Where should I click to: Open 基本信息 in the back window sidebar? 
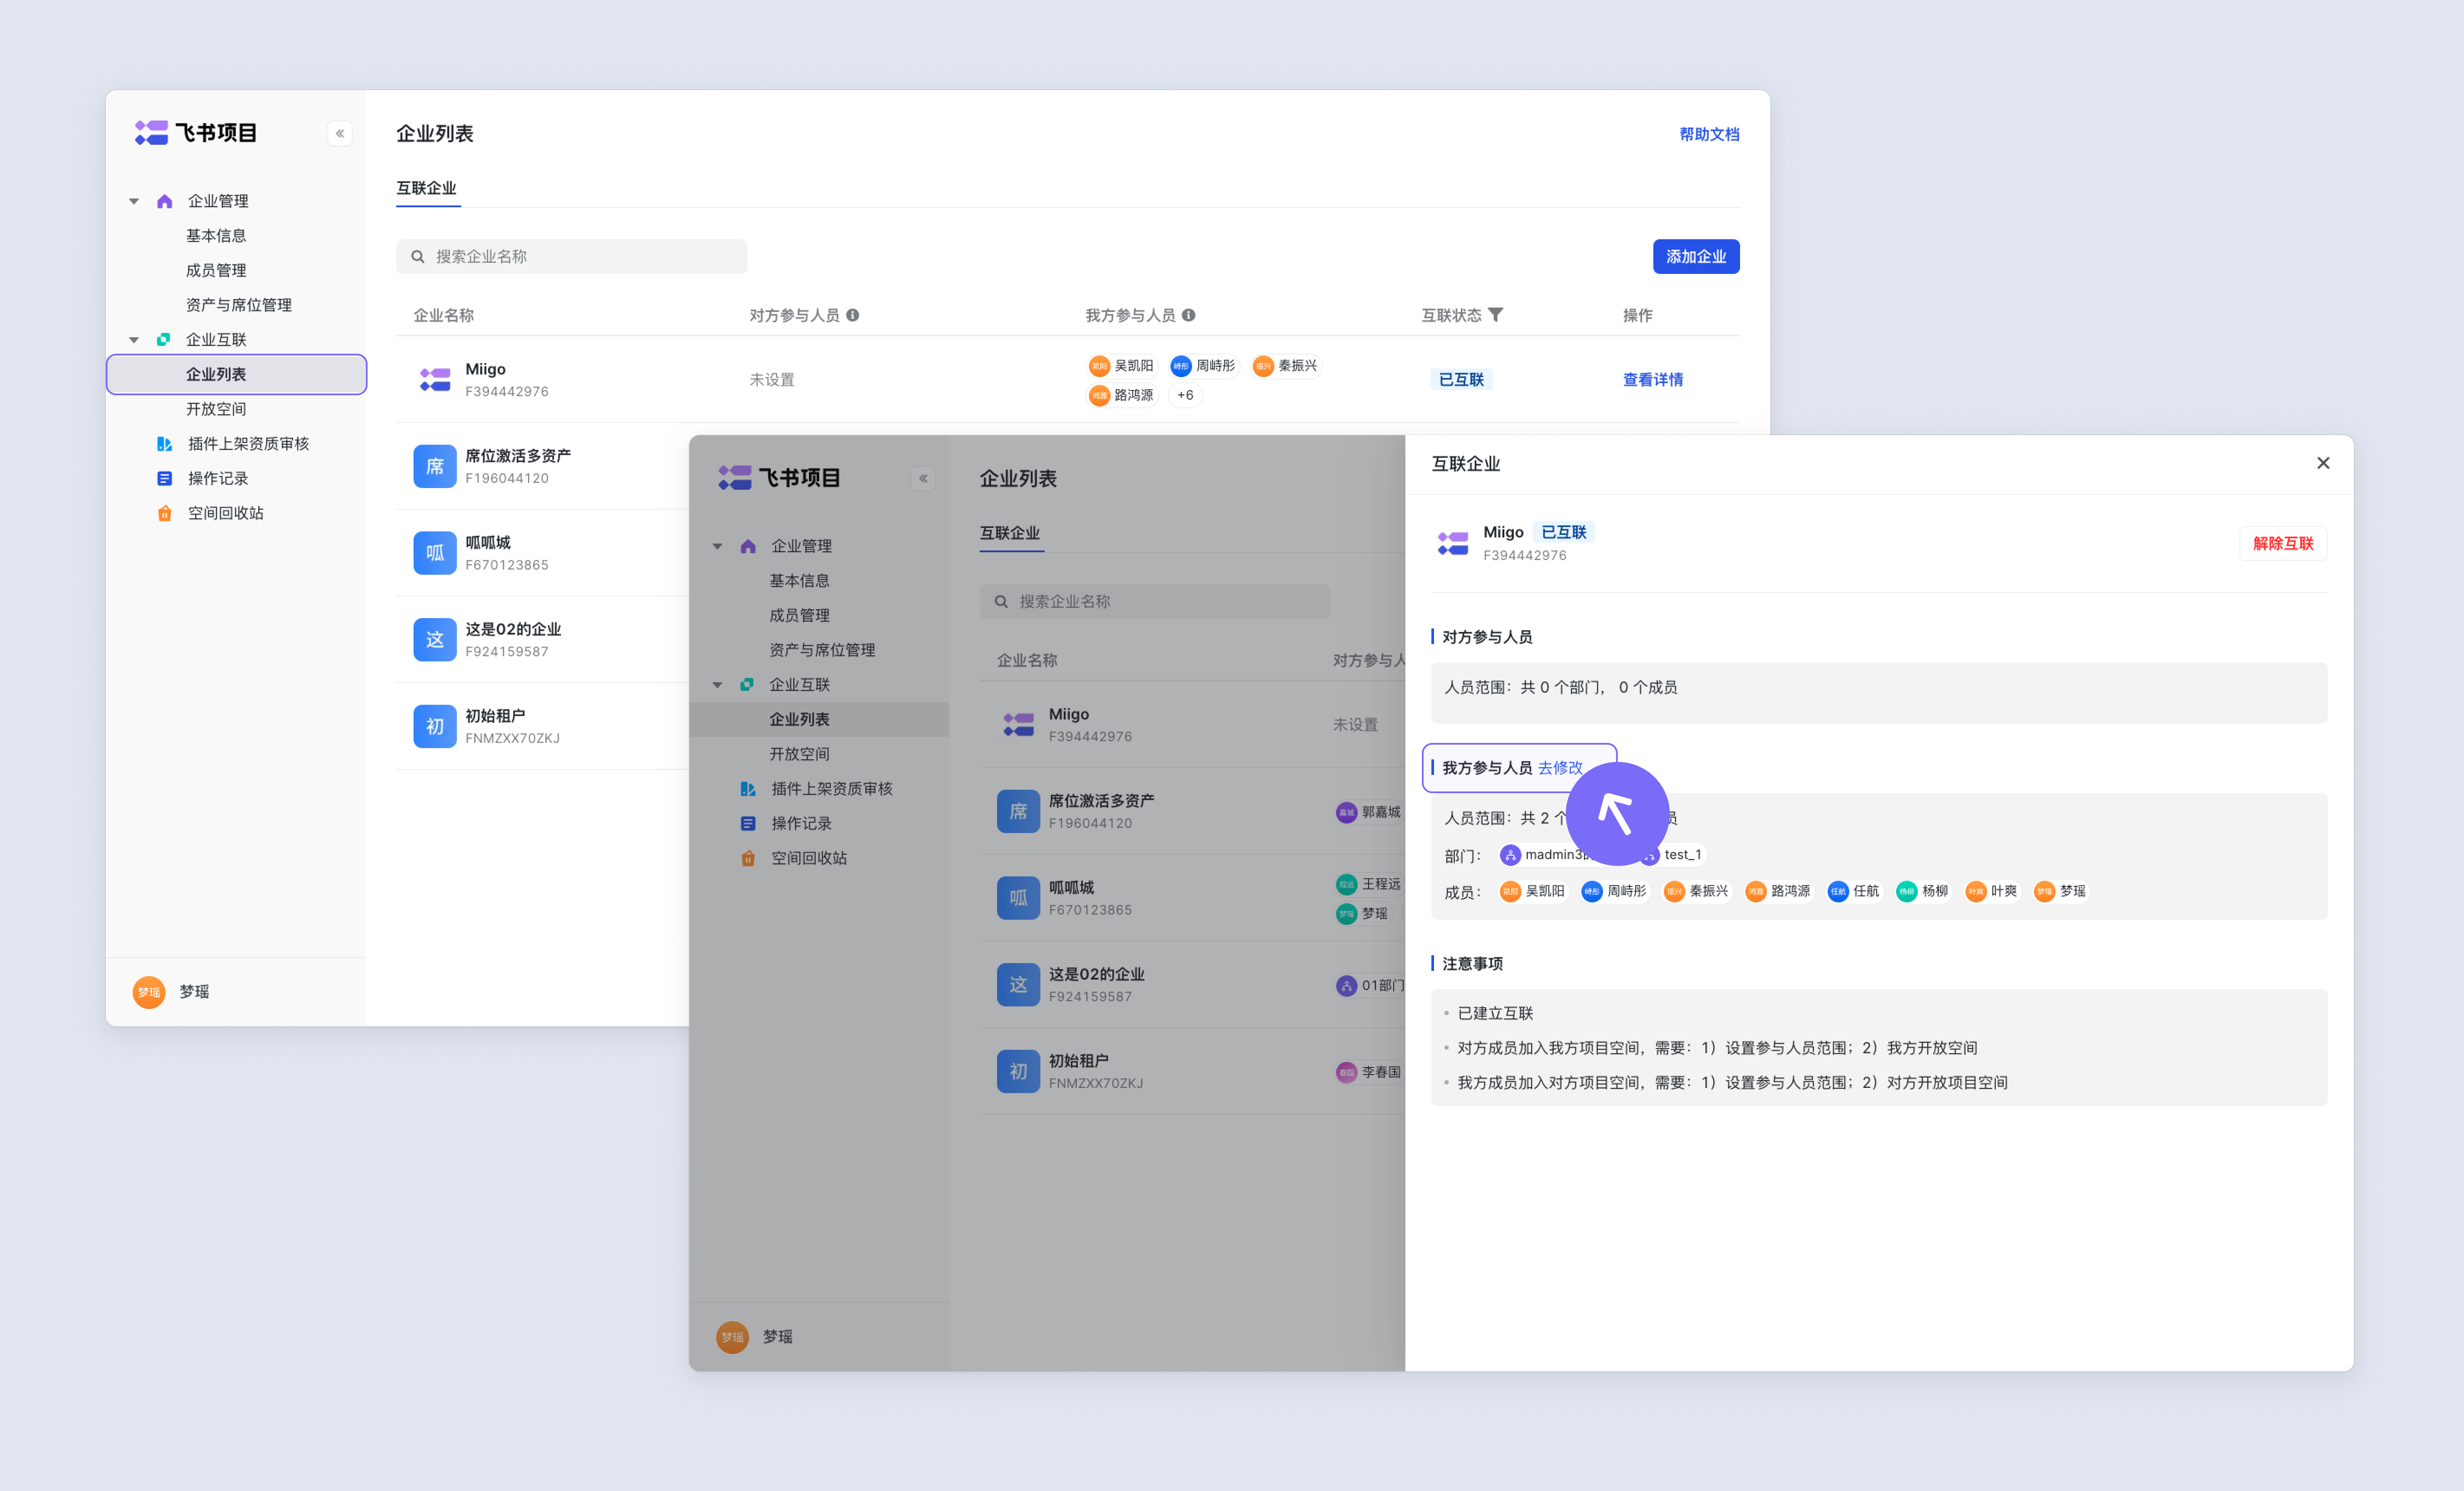pos(216,236)
